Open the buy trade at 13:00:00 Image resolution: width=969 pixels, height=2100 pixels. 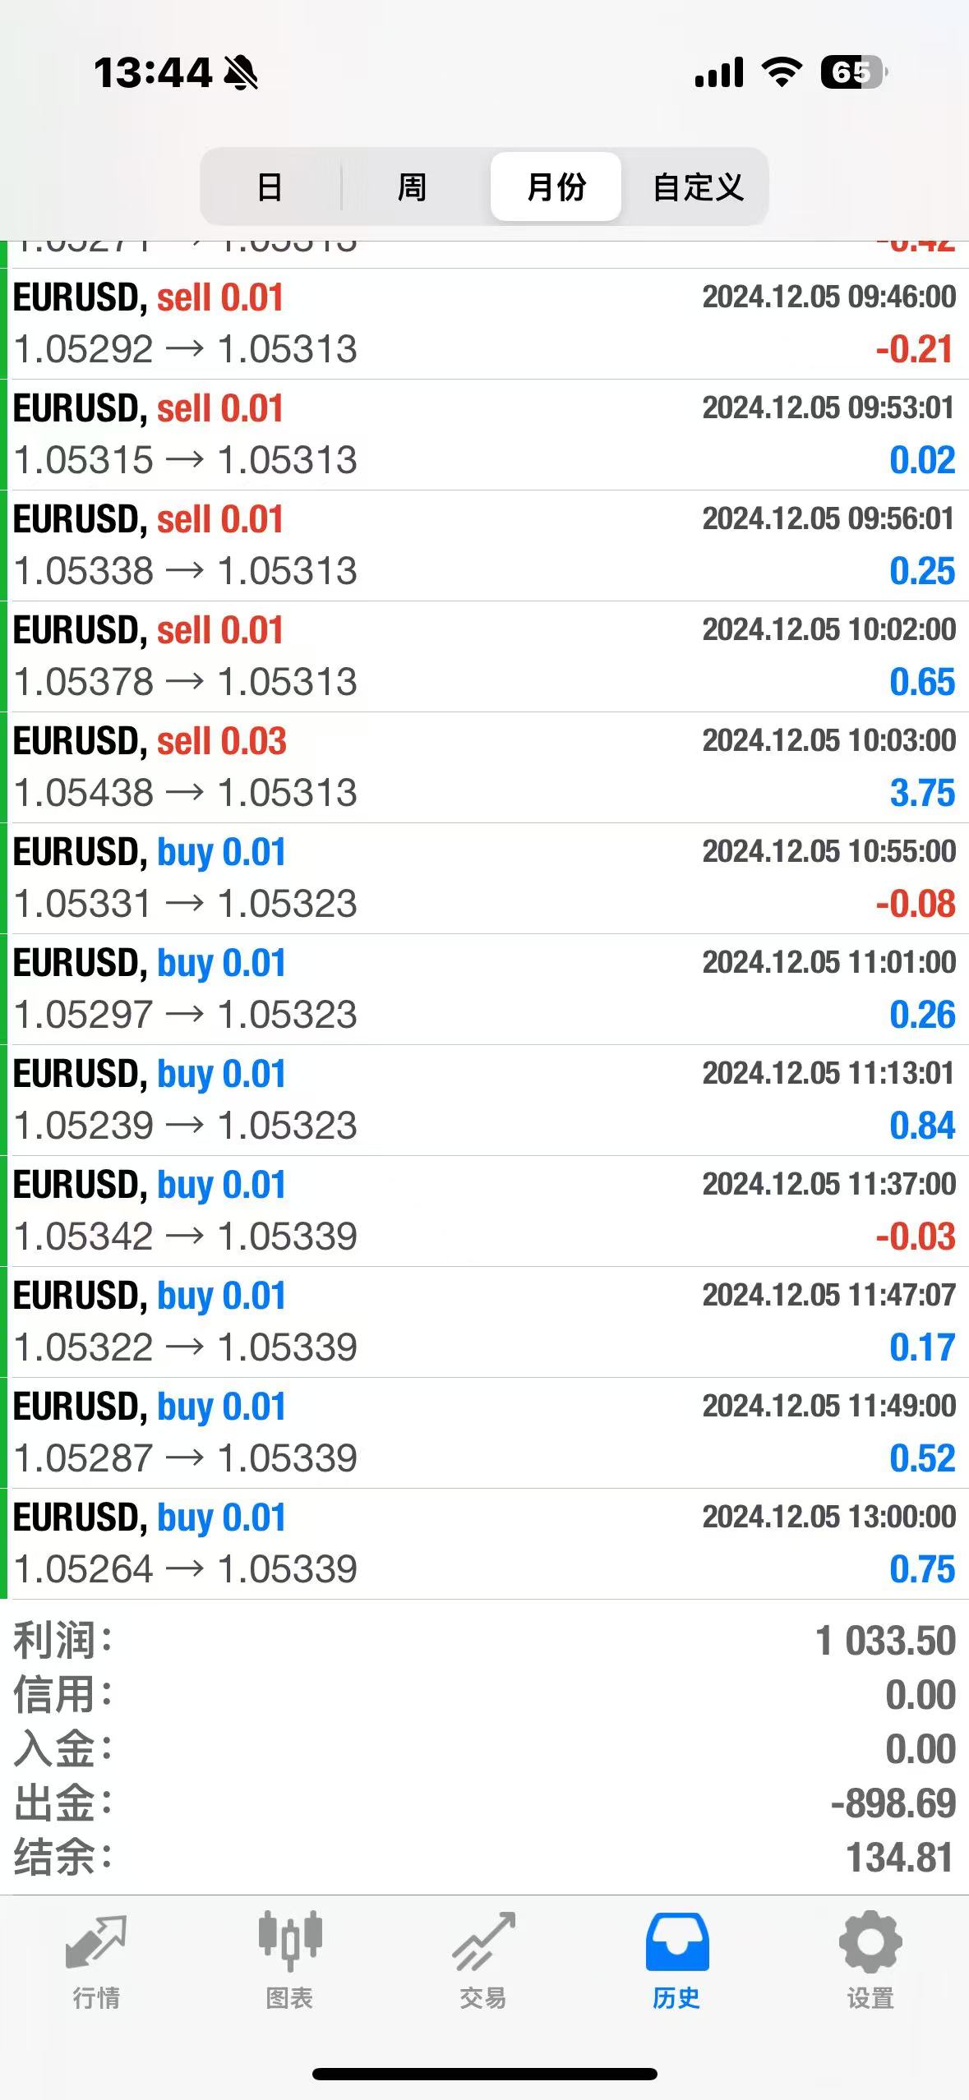[x=485, y=1544]
